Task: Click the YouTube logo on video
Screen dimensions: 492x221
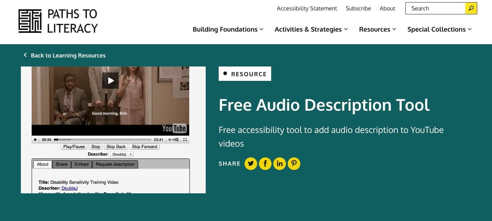Action: pos(174,128)
